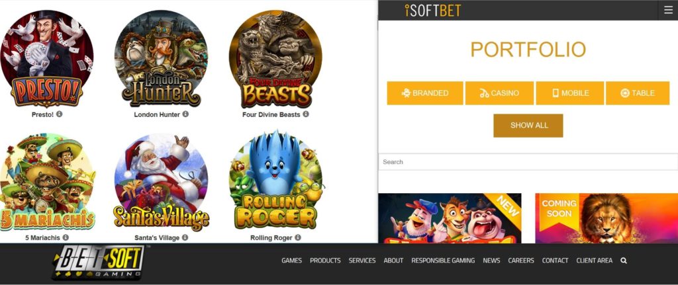Click inside the portfolio Search field
The image size is (678, 285).
click(528, 162)
